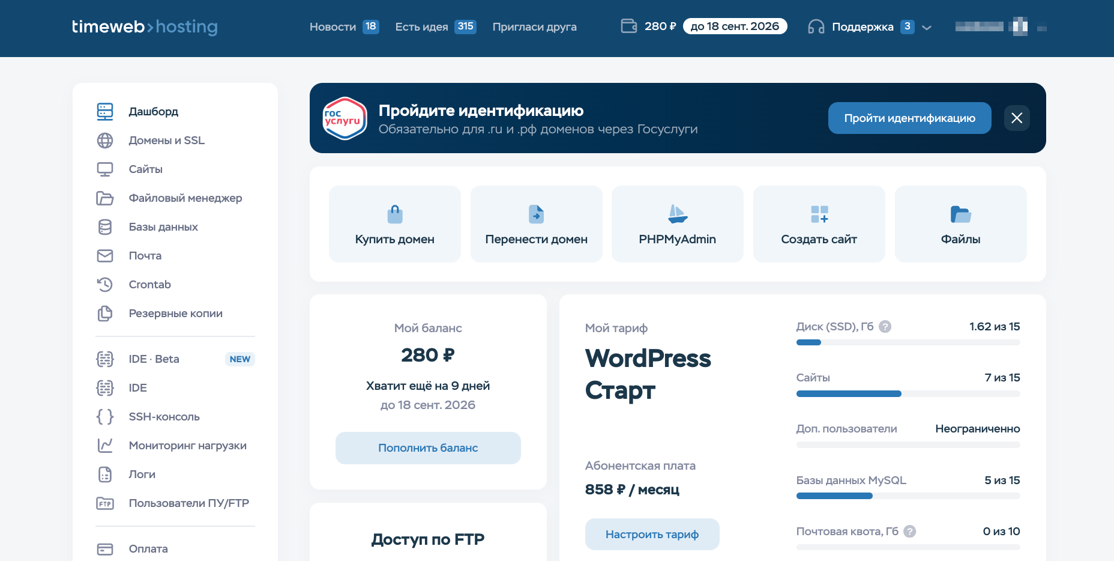Click the envelope icon next to Почта
1114x561 pixels.
(x=105, y=255)
